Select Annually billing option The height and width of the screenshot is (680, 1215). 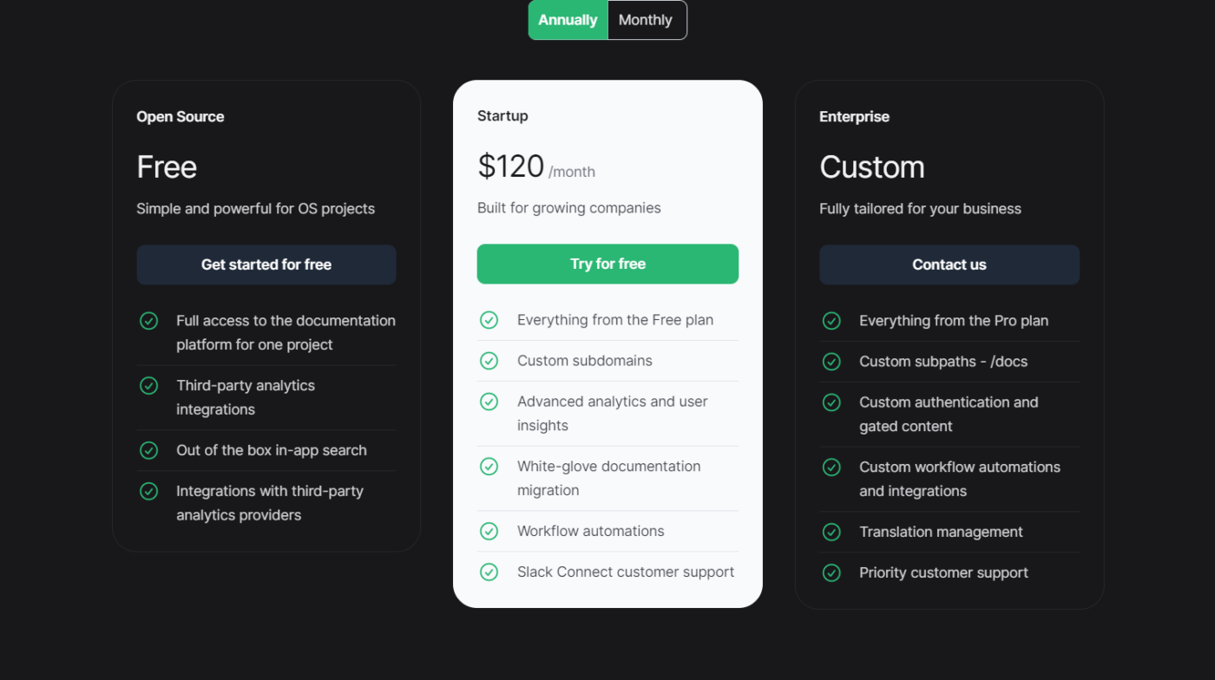point(568,20)
